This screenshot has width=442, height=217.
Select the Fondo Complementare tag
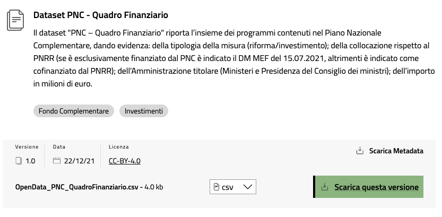pyautogui.click(x=74, y=111)
